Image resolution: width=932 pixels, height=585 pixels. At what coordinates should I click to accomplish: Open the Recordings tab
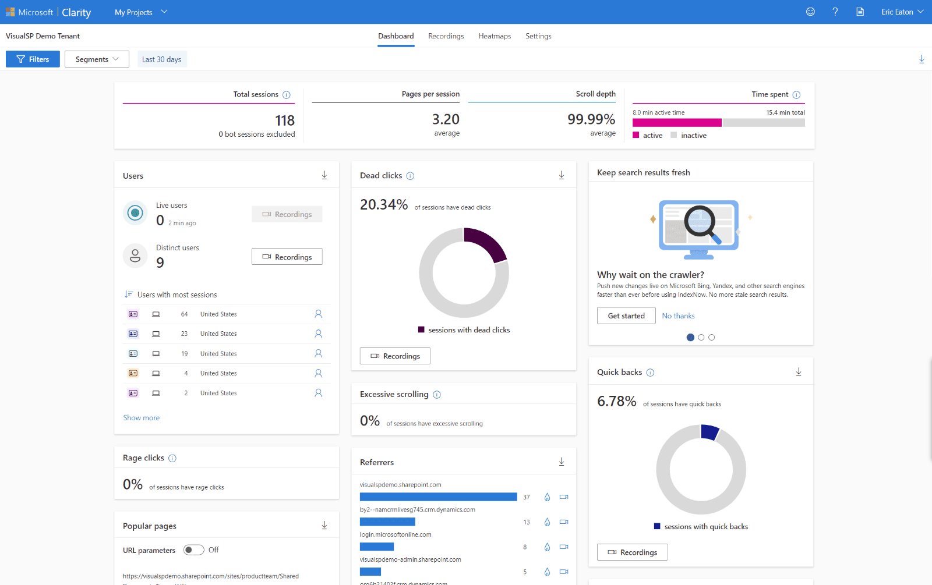[446, 36]
